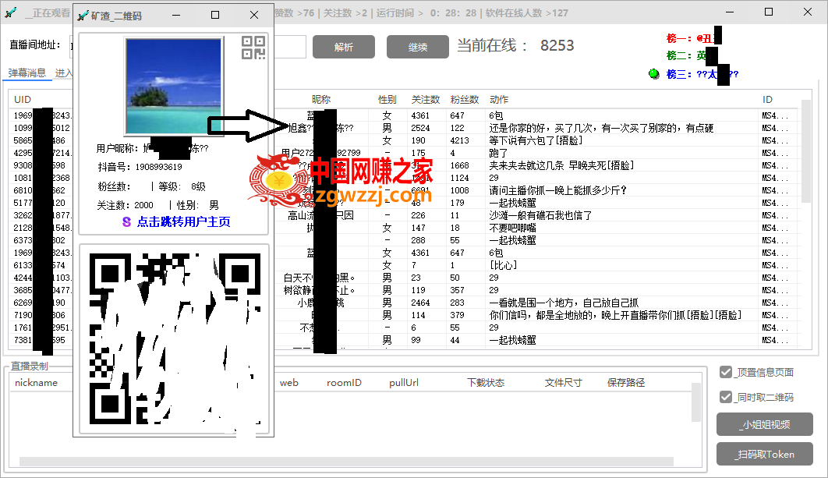
Task: Click the 文件尺寸 column header
Action: click(x=564, y=382)
